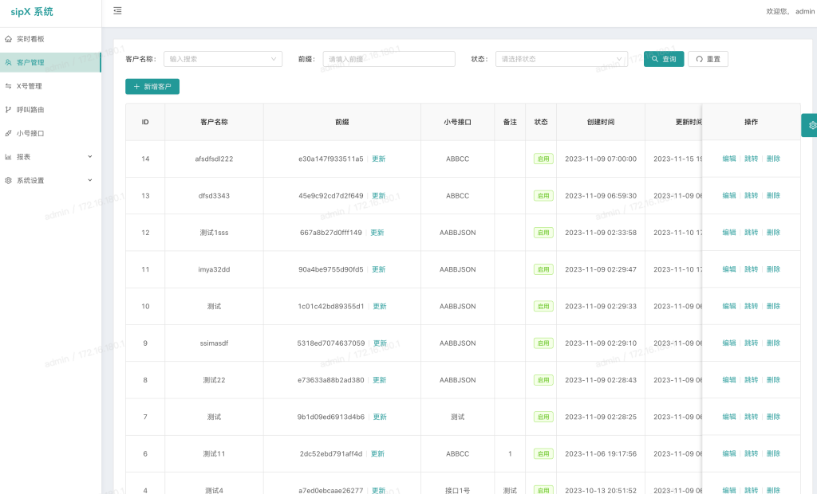Click customer name ssimasdf

click(214, 343)
